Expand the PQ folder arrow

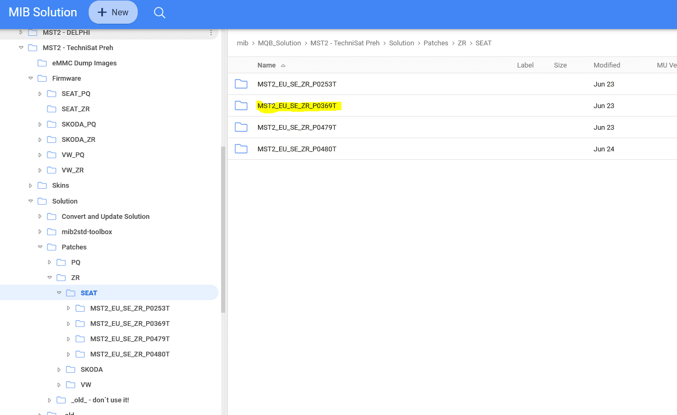[x=50, y=263]
